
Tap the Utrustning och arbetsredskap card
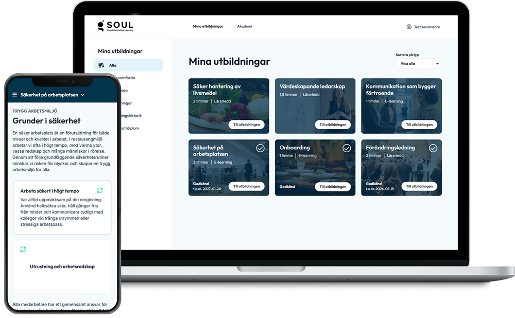click(61, 267)
